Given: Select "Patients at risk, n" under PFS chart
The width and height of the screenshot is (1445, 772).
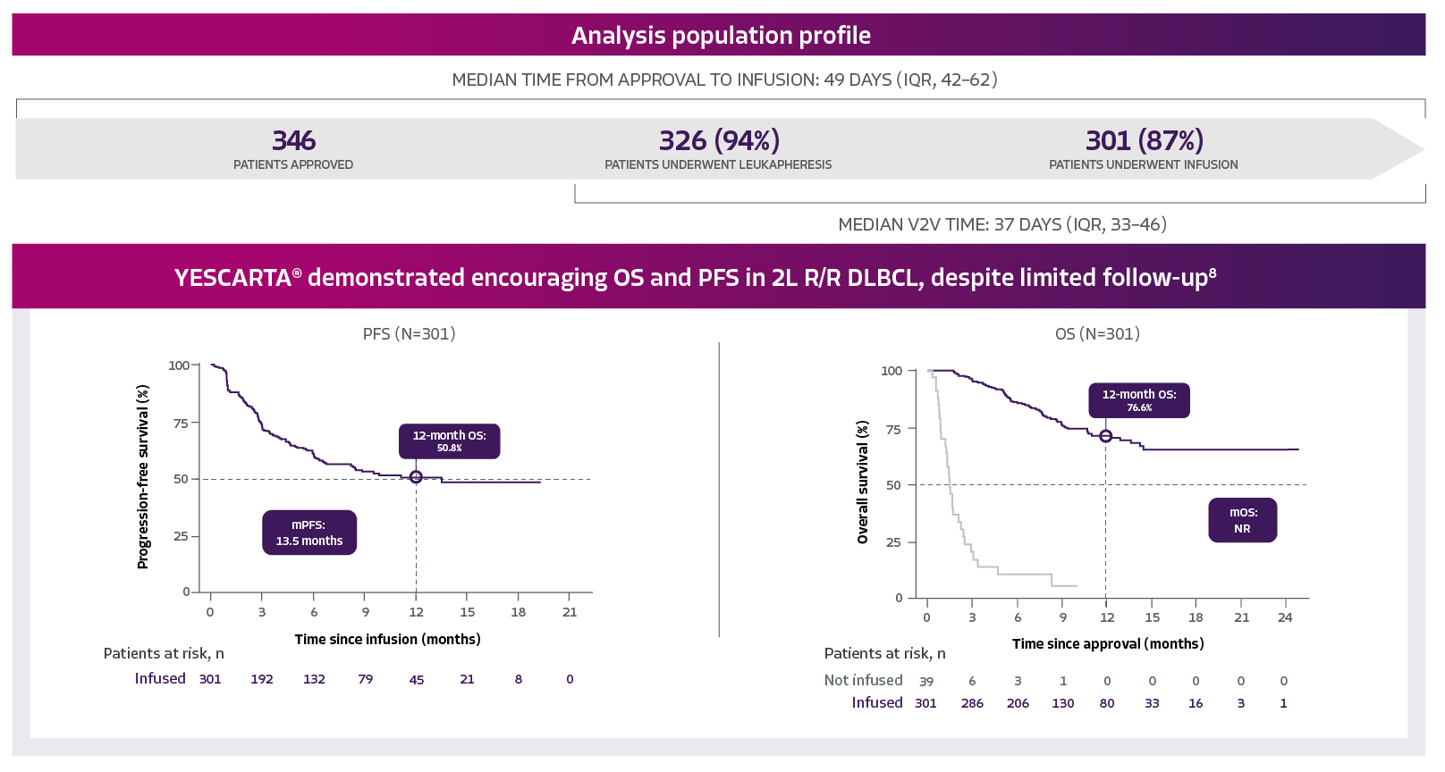Looking at the screenshot, I should tap(164, 653).
